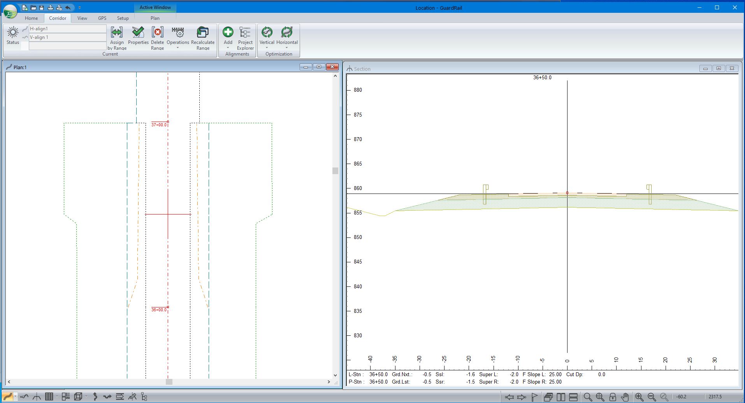
Task: Click the Undo arrow icon
Action: click(x=68, y=7)
